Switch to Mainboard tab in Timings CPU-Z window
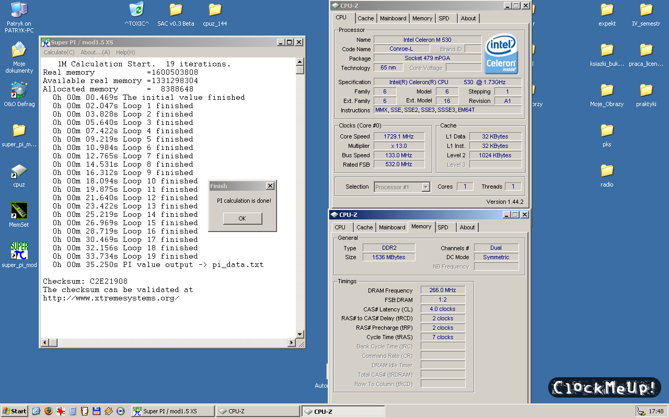The image size is (669, 418). [x=392, y=227]
